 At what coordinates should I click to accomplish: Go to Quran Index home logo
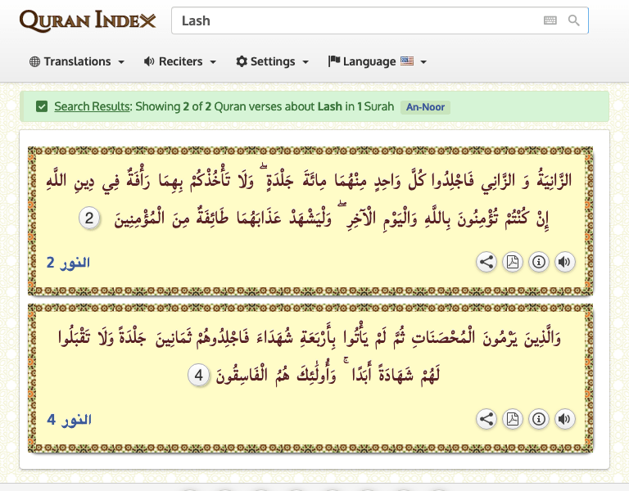pyautogui.click(x=87, y=21)
